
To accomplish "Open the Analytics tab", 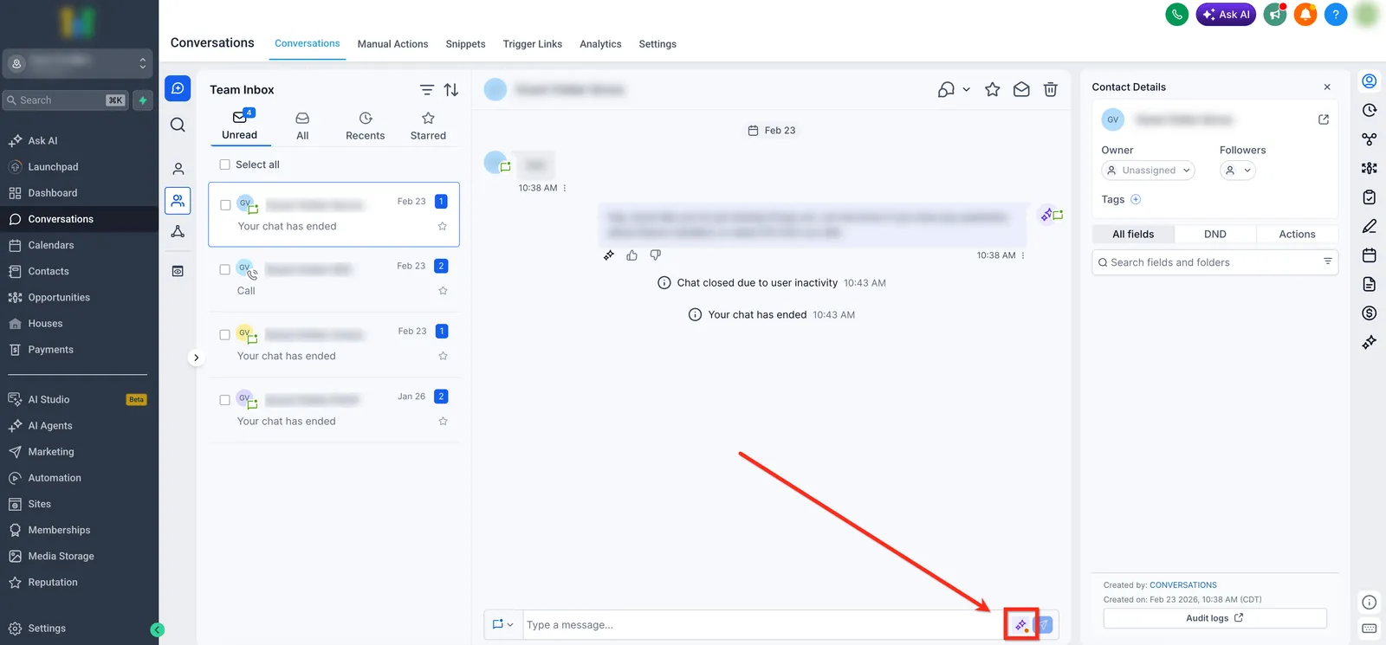I will point(600,44).
